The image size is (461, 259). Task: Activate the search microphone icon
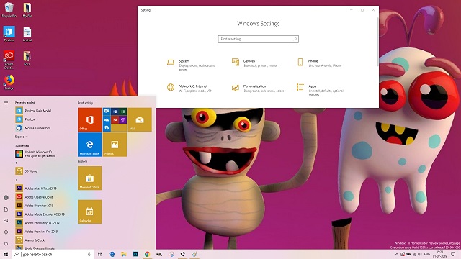coord(89,254)
